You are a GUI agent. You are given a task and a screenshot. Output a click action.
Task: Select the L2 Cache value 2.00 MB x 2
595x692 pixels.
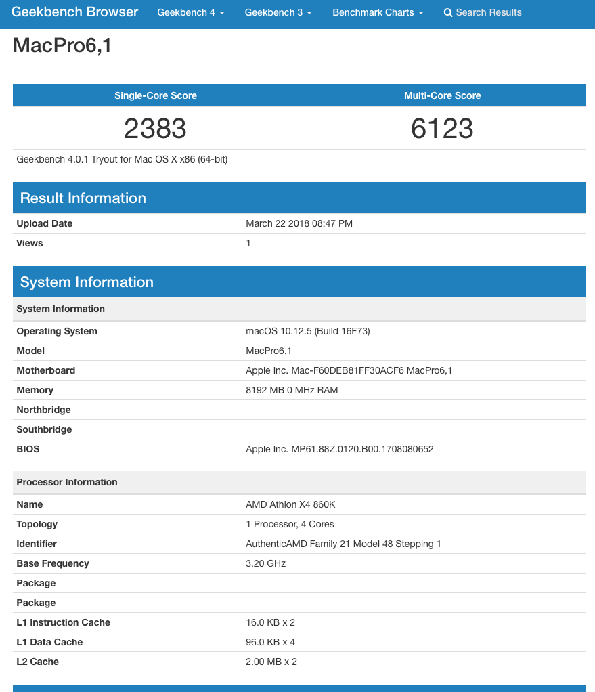271,662
